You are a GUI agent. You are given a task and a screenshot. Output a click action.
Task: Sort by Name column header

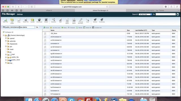(52, 30)
